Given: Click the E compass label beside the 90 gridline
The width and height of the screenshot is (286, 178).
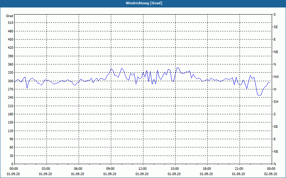Looking at the screenshot, I should [275, 139].
